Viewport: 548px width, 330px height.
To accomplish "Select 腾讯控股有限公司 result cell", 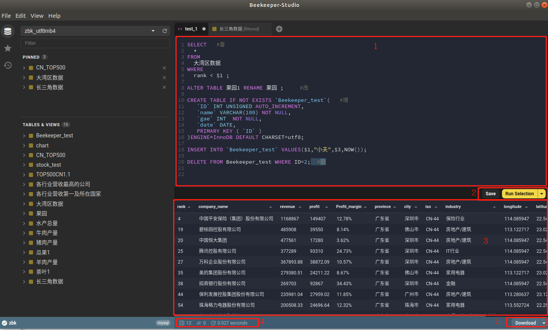I will click(218, 251).
